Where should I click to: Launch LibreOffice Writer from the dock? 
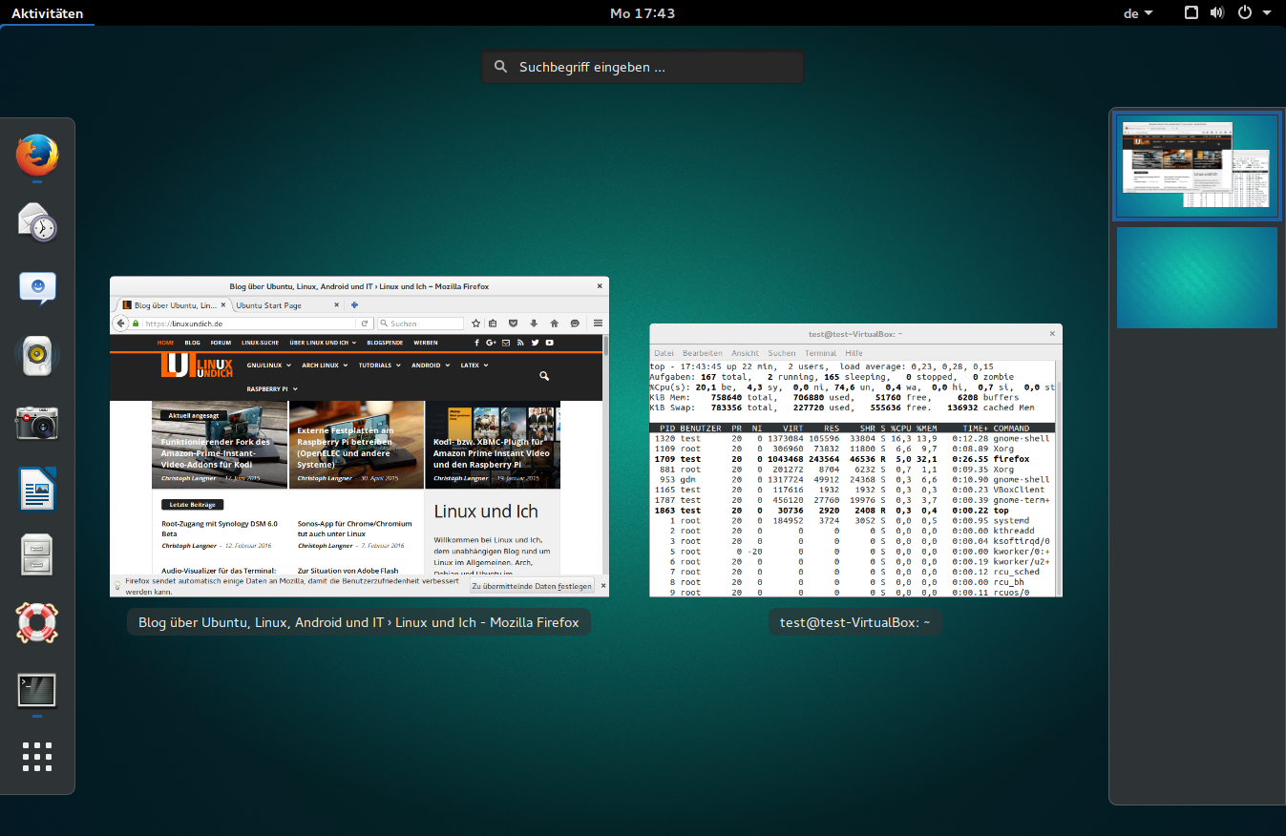(37, 489)
